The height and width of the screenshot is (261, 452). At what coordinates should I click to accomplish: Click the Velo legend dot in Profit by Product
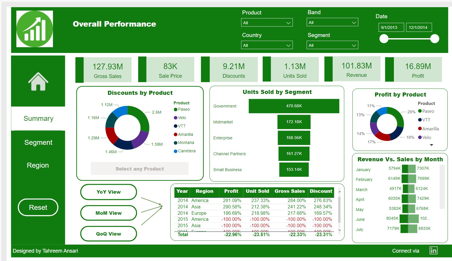[x=420, y=137]
